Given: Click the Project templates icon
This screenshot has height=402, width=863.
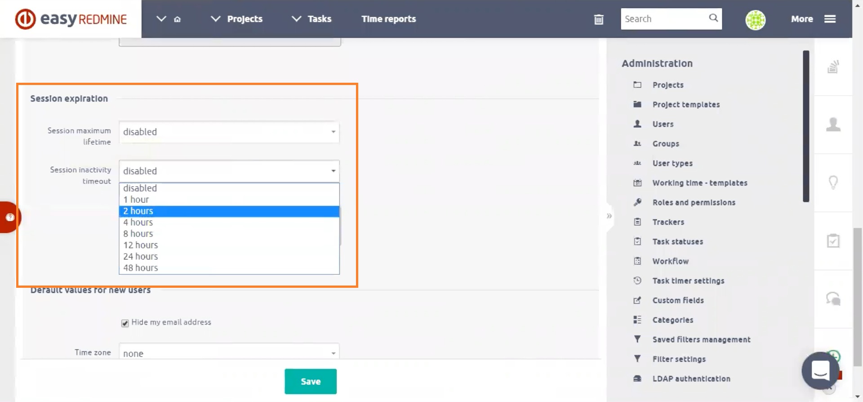Looking at the screenshot, I should click(x=637, y=104).
